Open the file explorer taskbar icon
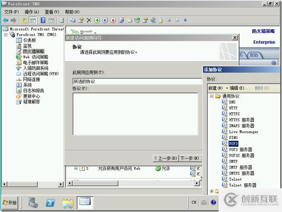282x212 pixels. (x=68, y=203)
